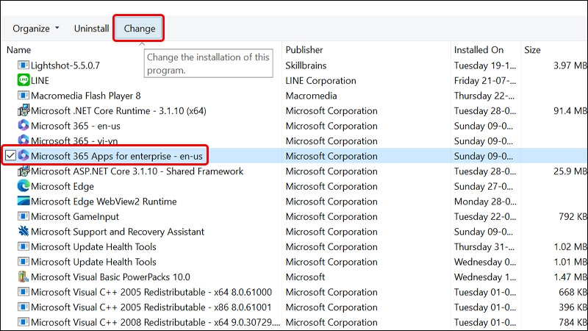Select the Microsoft GameInput entry
The height and width of the screenshot is (331, 588).
click(75, 216)
